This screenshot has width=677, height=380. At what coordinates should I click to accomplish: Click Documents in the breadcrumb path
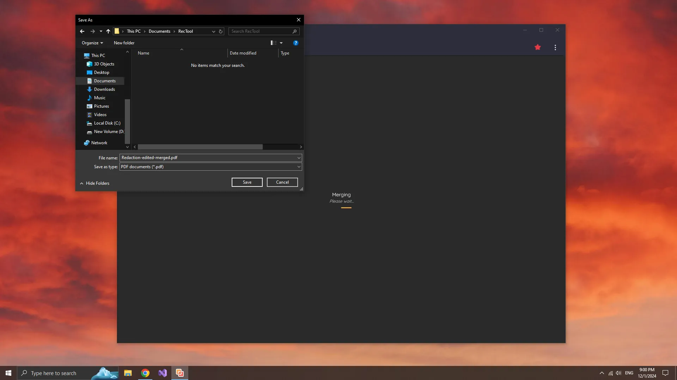tap(159, 31)
